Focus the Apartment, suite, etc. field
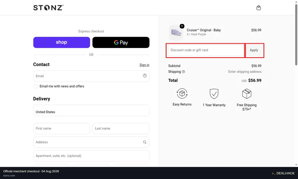The image size is (298, 179). pyautogui.click(x=91, y=156)
